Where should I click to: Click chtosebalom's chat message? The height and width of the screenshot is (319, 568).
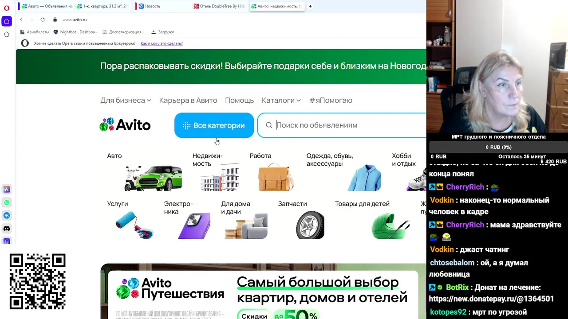[478, 268]
